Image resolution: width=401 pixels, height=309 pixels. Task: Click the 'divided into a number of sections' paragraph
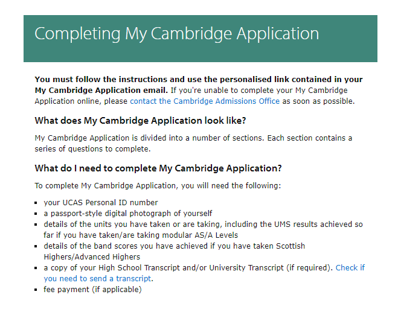193,138
